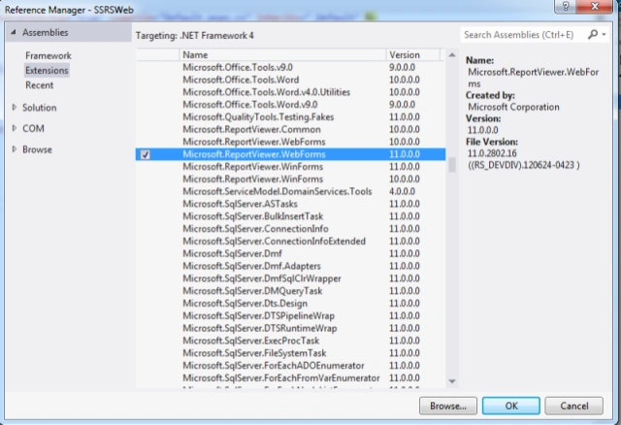Select Microsoft.SqlServer.Dmf row

click(290, 253)
